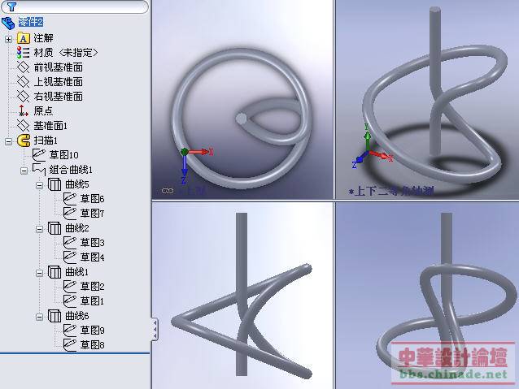Viewport: 519px width, 389px height.
Task: Select the 草图3 label
Action: click(x=93, y=243)
